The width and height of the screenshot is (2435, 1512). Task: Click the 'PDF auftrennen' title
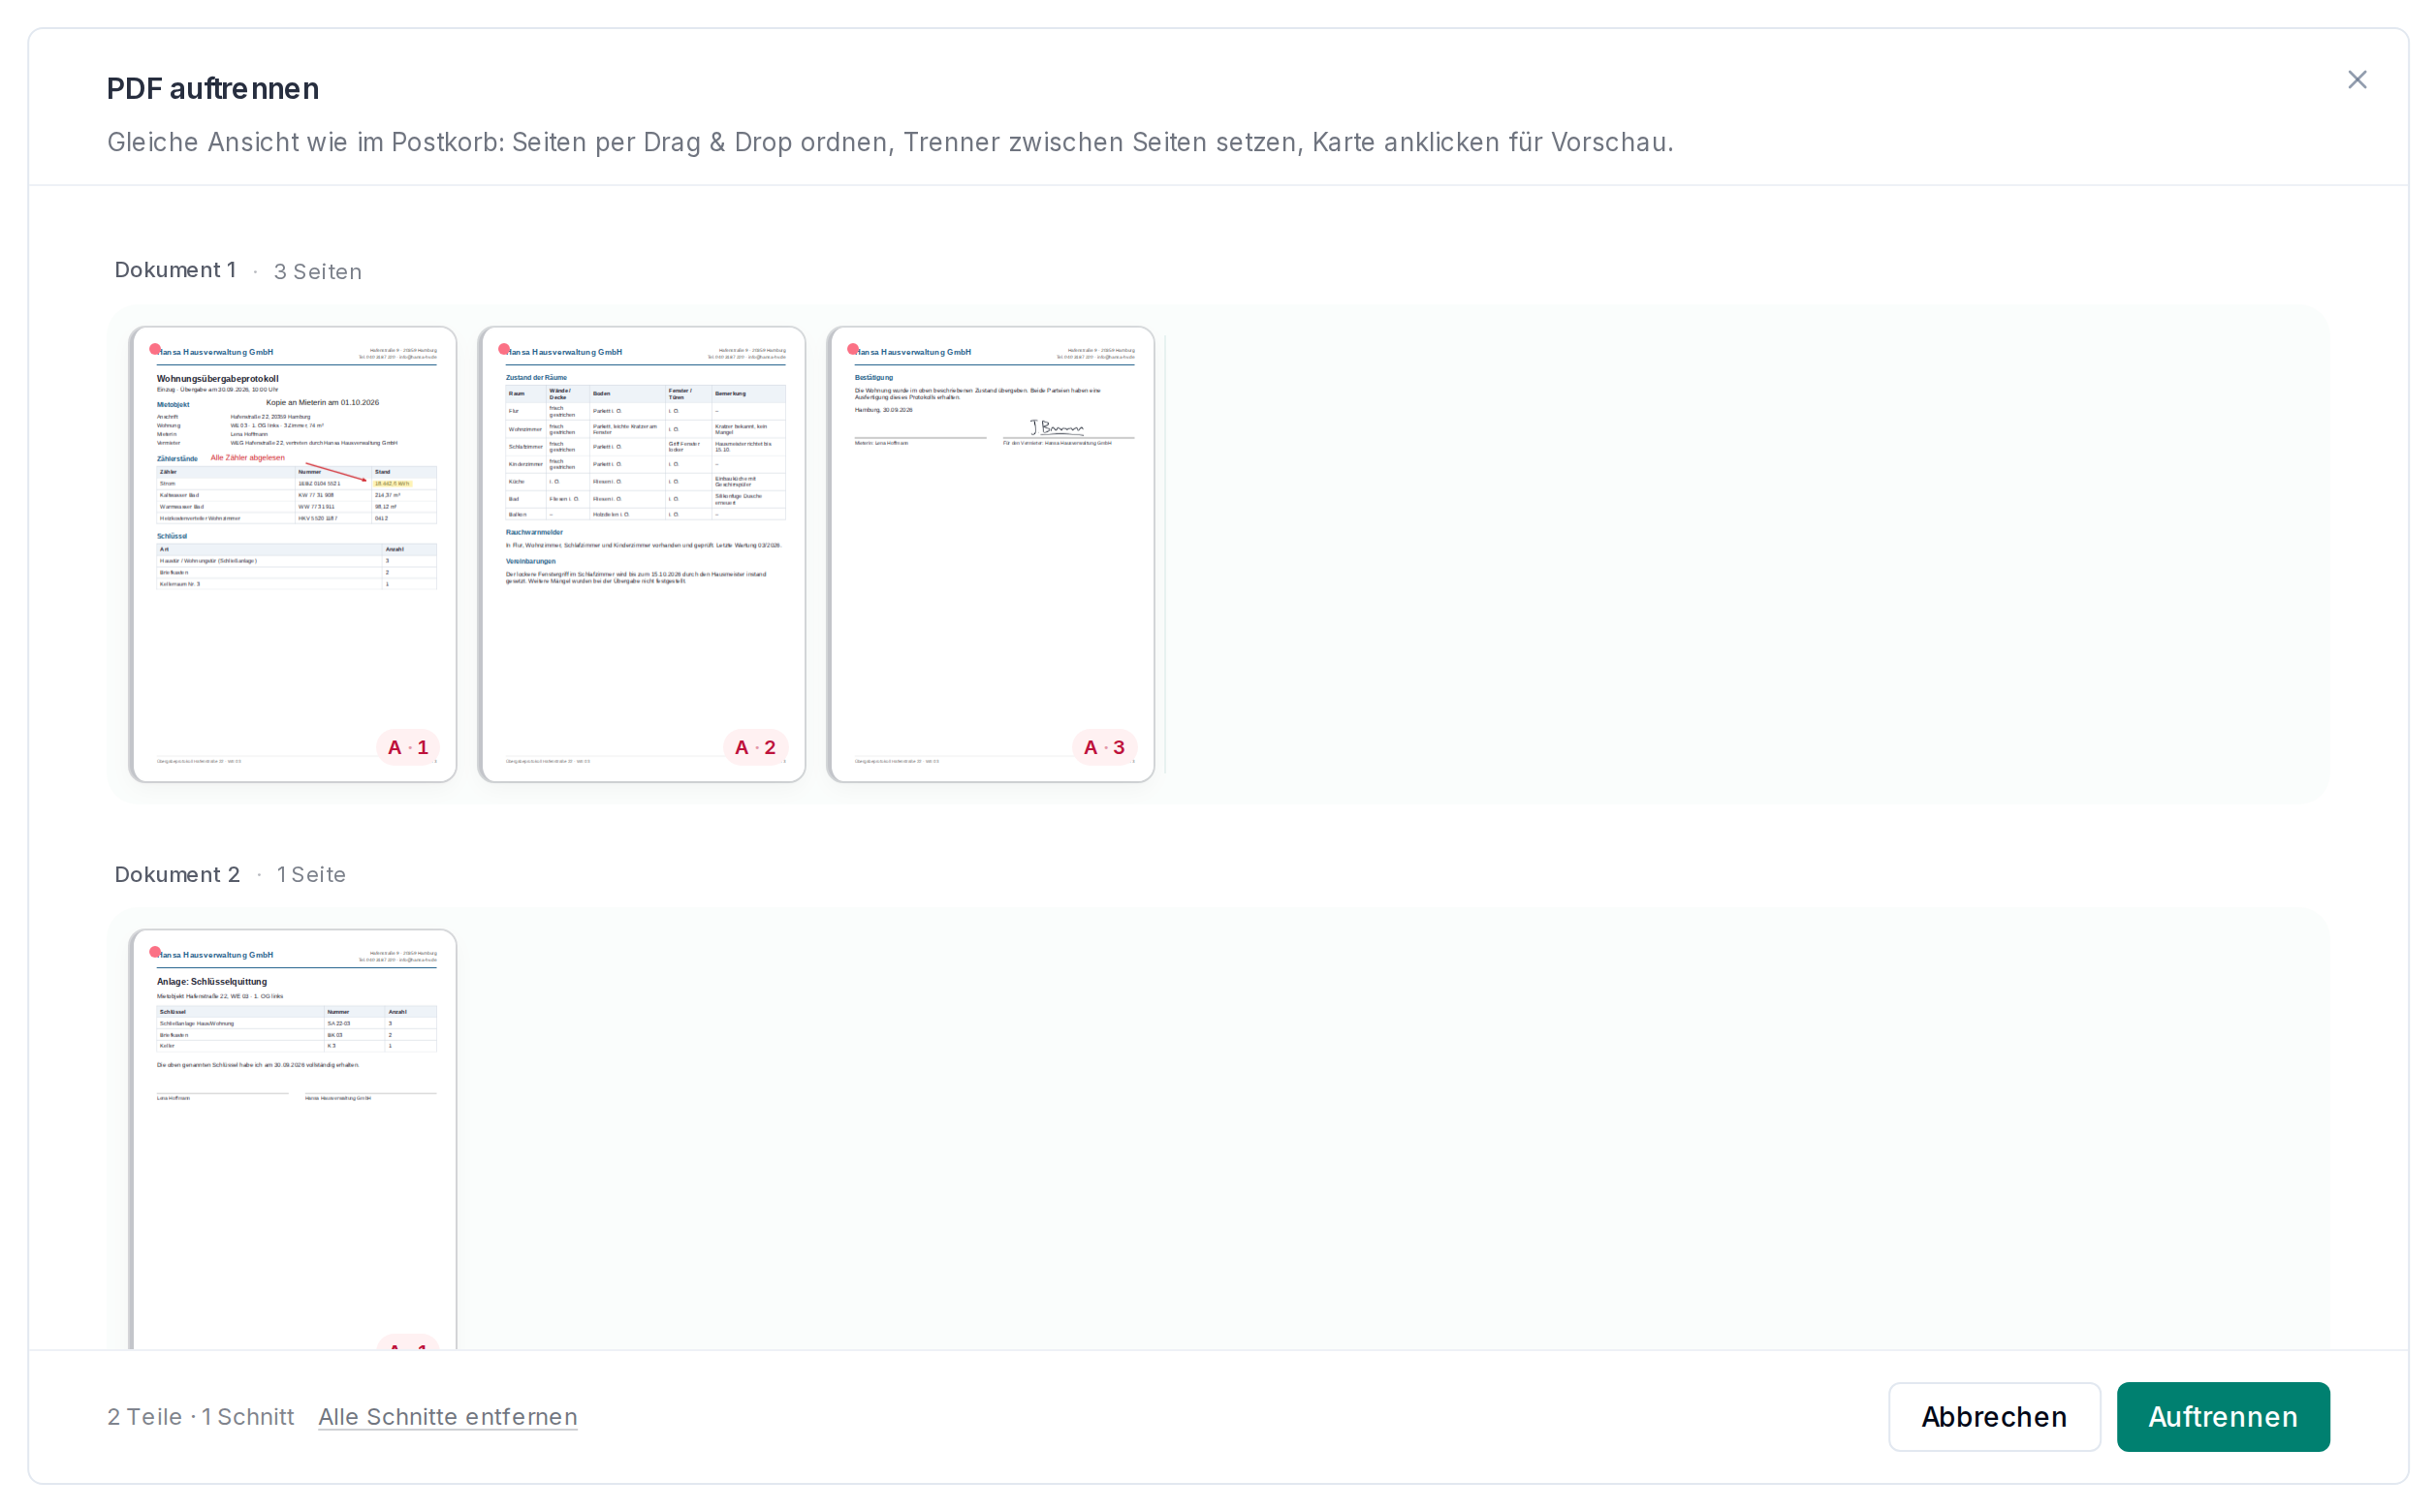[213, 88]
